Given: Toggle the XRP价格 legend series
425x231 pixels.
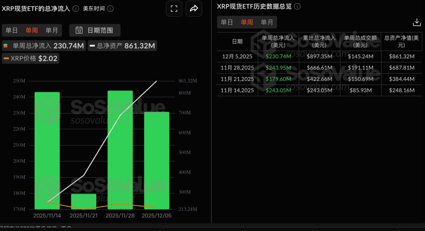Looking at the screenshot, I should tap(31, 58).
